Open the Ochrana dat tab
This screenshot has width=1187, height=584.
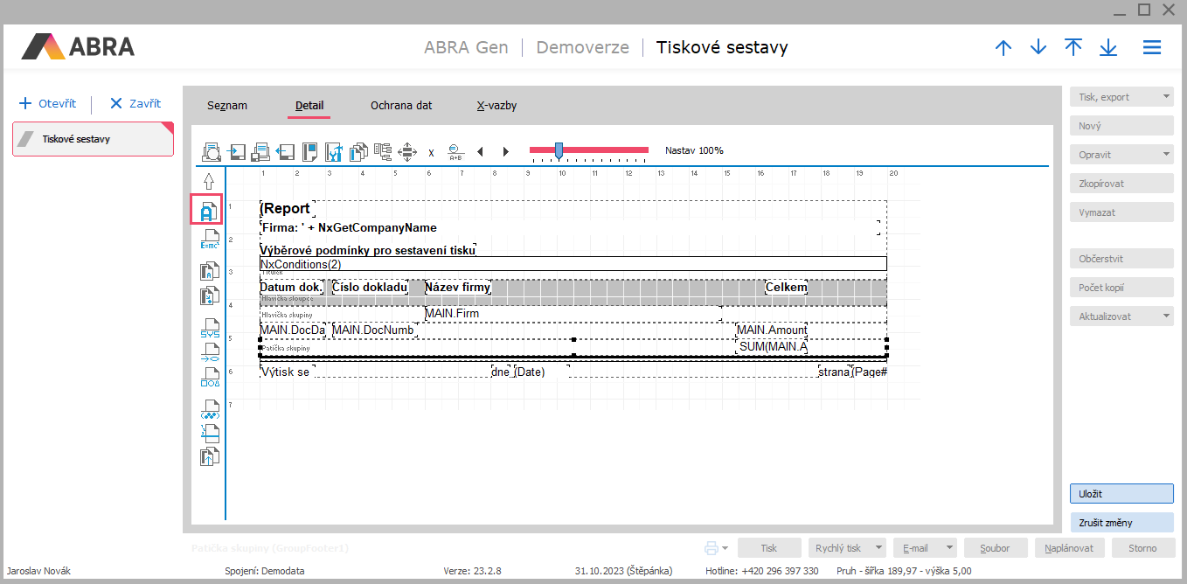pyautogui.click(x=401, y=106)
